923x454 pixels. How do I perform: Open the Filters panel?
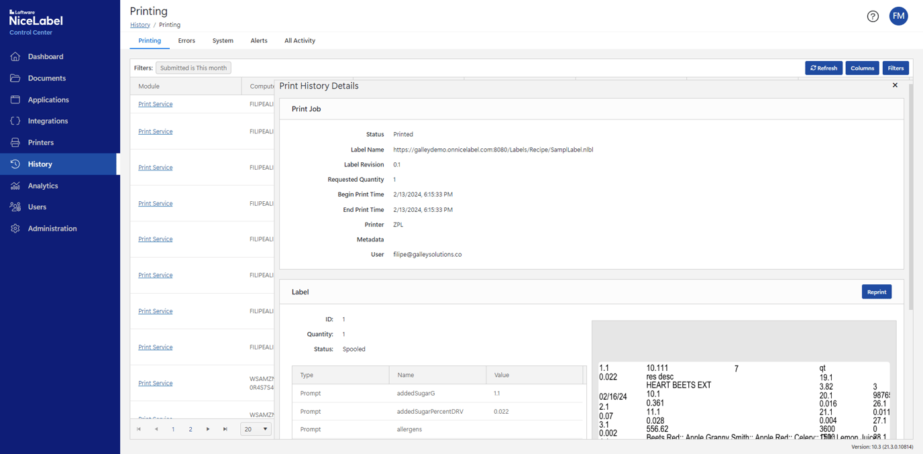click(x=895, y=68)
